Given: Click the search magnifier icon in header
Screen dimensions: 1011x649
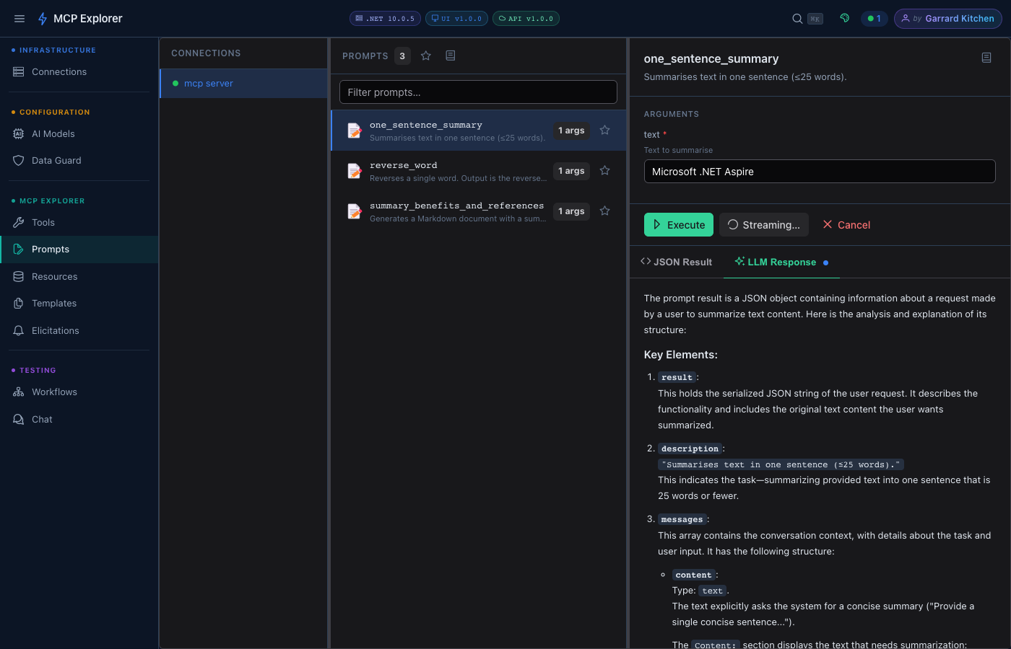Looking at the screenshot, I should (x=797, y=19).
